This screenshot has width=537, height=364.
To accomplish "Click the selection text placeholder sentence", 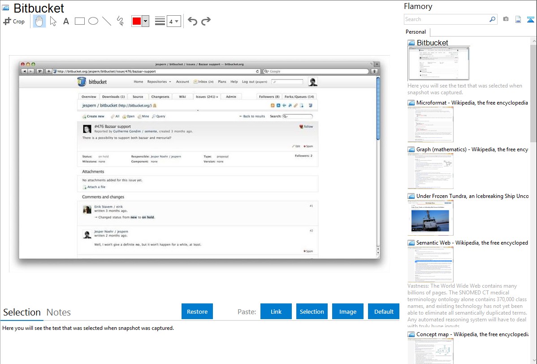I will click(x=88, y=328).
